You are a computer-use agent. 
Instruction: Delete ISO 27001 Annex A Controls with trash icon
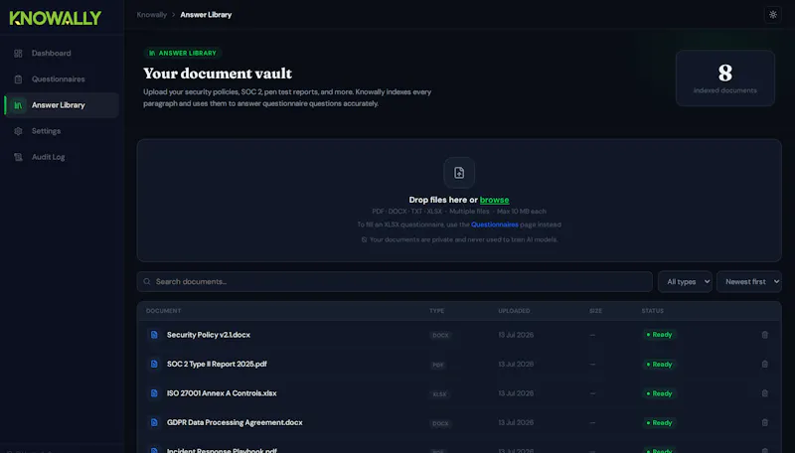pyautogui.click(x=764, y=393)
